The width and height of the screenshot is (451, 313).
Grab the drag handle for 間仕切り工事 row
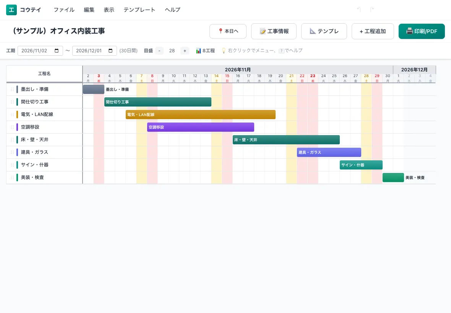pyautogui.click(x=12, y=102)
